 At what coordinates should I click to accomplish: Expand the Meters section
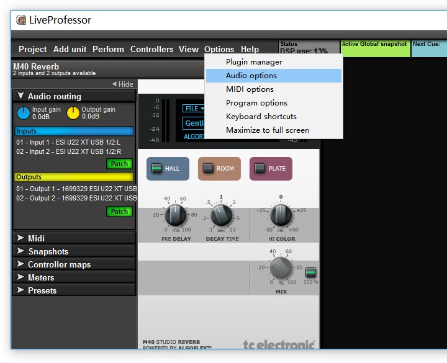tap(74, 277)
